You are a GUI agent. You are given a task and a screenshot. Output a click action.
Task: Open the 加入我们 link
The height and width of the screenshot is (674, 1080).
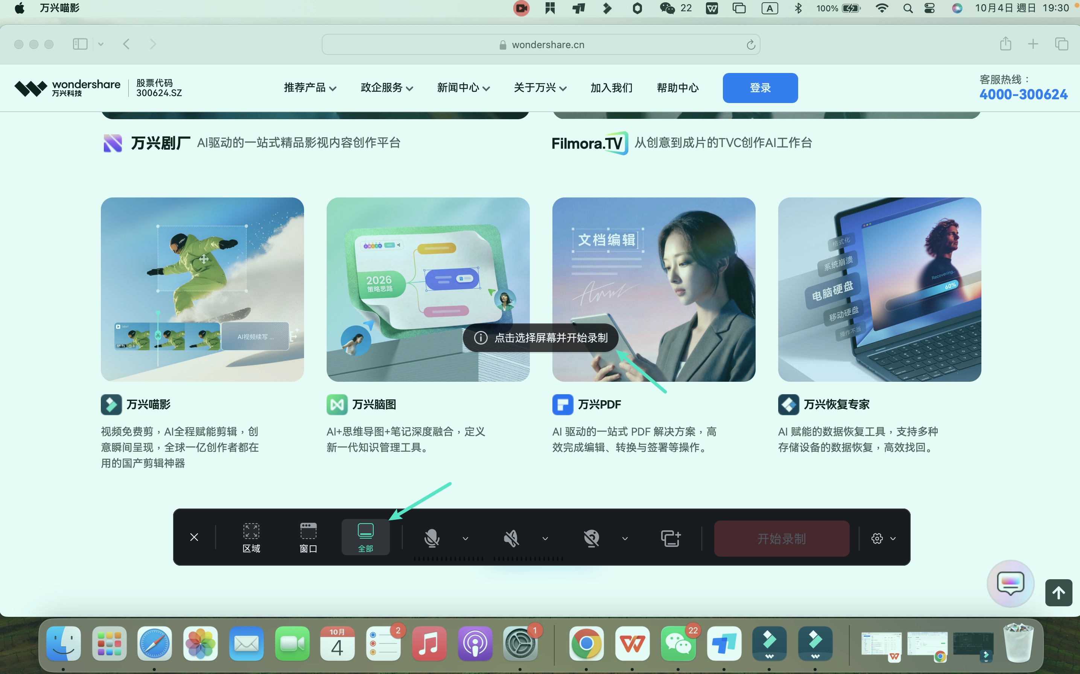611,88
